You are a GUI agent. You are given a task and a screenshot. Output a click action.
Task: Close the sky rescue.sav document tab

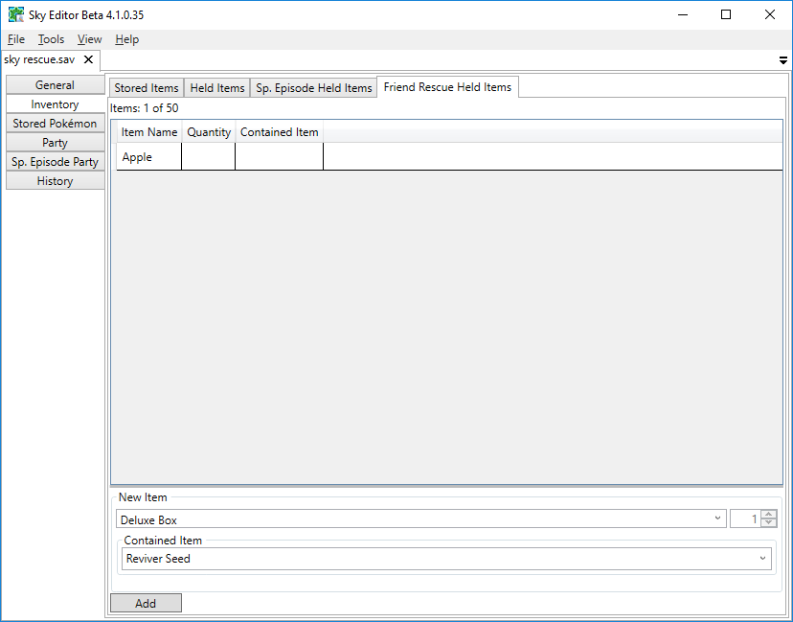pos(88,59)
